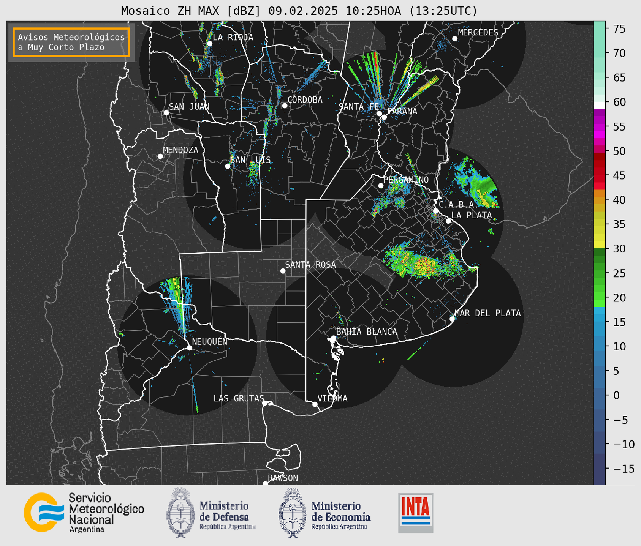The height and width of the screenshot is (546, 641).
Task: Click the CÓRDOBA label text
Action: tap(305, 100)
